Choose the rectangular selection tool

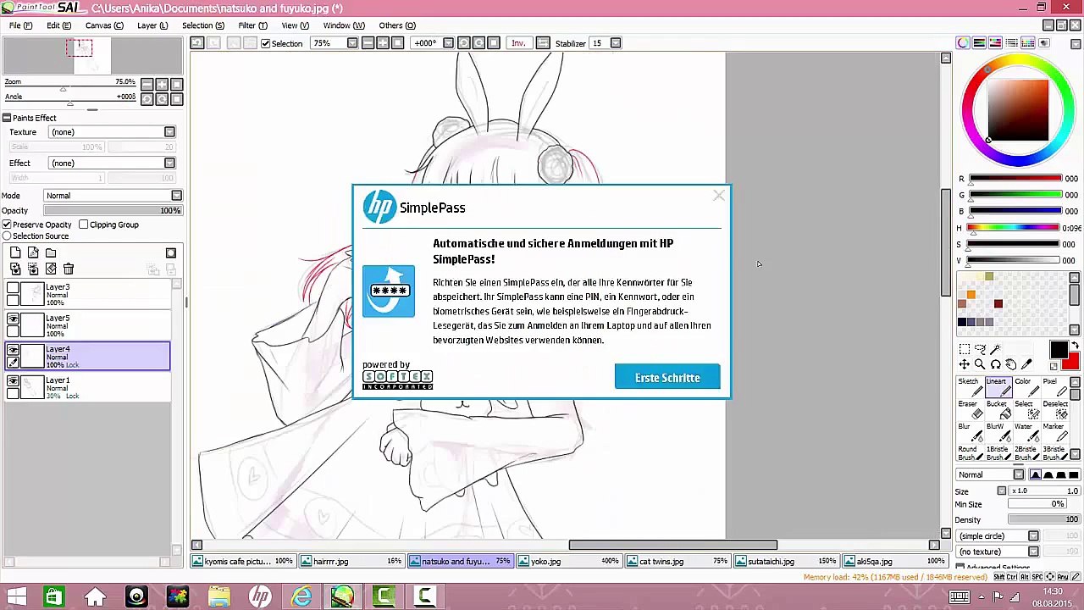pos(965,349)
